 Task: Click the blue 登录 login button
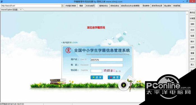click(97, 77)
